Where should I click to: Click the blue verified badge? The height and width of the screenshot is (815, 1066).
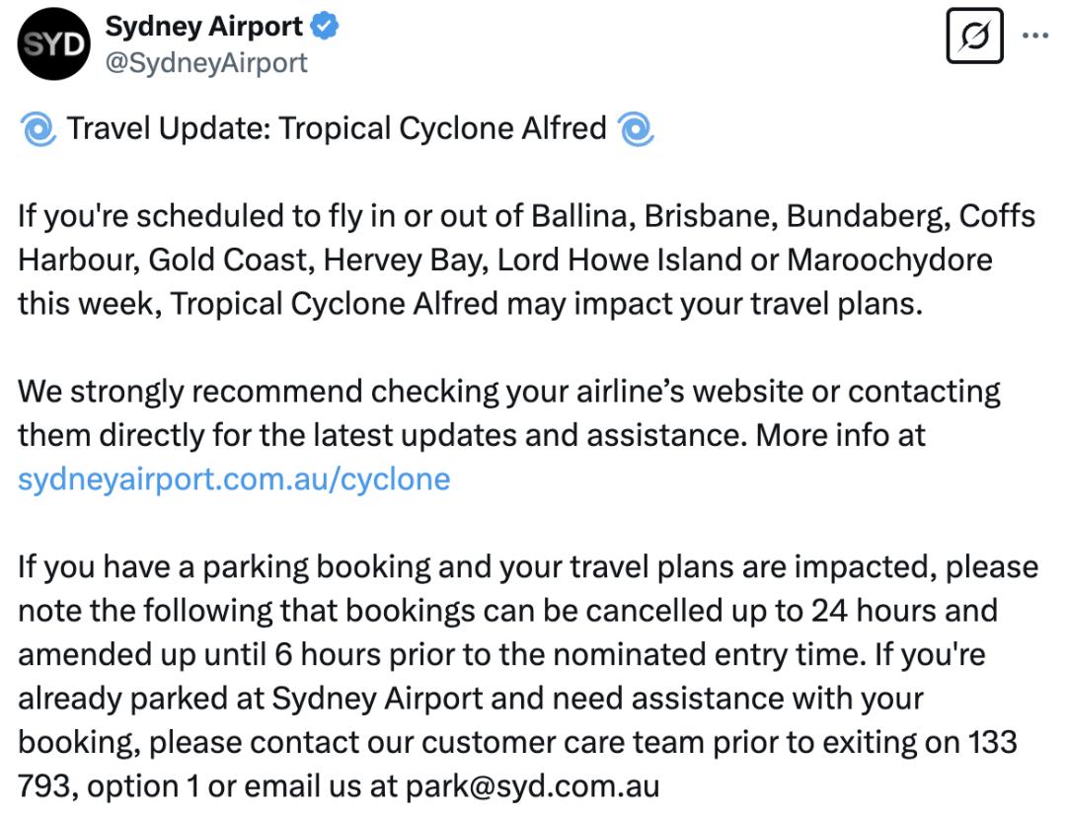[325, 28]
